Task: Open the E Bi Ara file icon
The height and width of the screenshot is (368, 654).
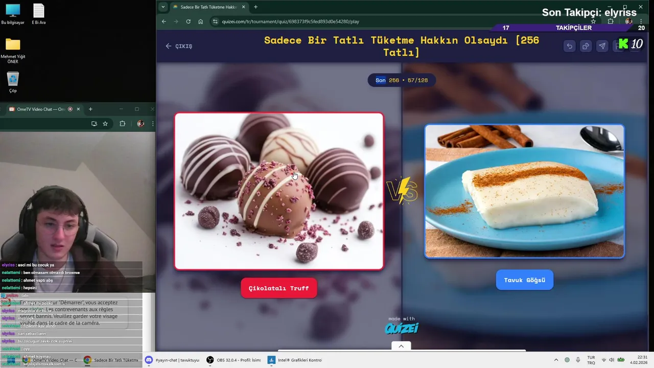Action: pyautogui.click(x=39, y=14)
